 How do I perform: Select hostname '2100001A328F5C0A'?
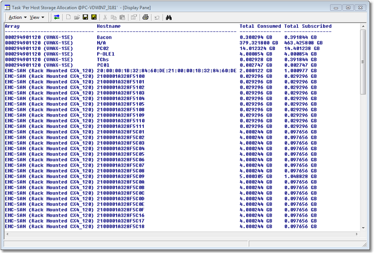[x=120, y=182]
